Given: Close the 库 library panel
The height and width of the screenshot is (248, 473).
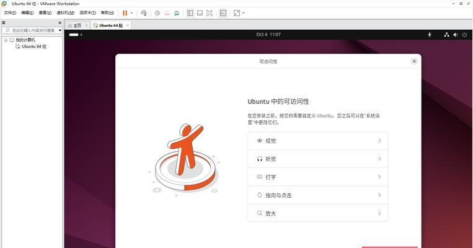Looking at the screenshot, I should pyautogui.click(x=60, y=22).
